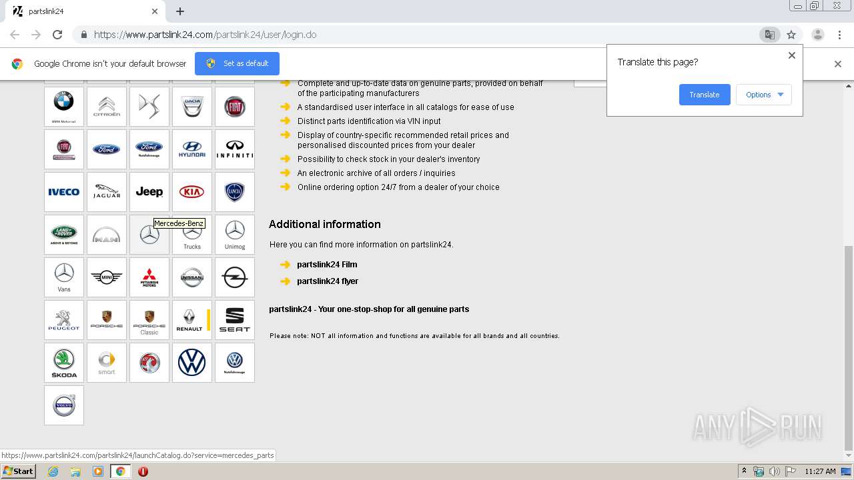Open the Jaguar catalog

(107, 192)
